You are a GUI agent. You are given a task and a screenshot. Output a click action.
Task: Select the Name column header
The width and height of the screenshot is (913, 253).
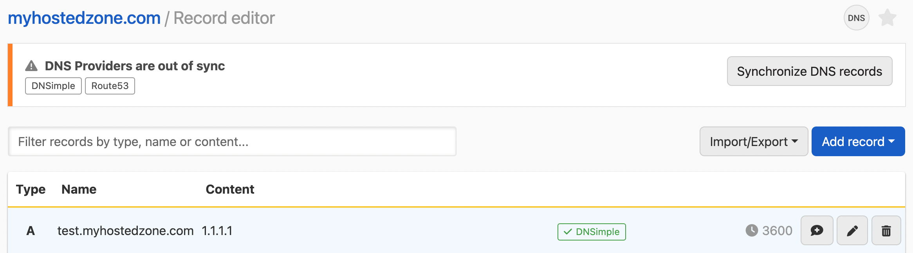[x=79, y=189]
